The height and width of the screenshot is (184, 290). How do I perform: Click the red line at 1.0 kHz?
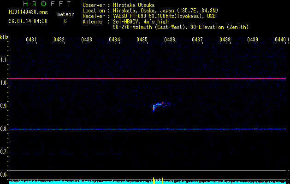point(148,78)
